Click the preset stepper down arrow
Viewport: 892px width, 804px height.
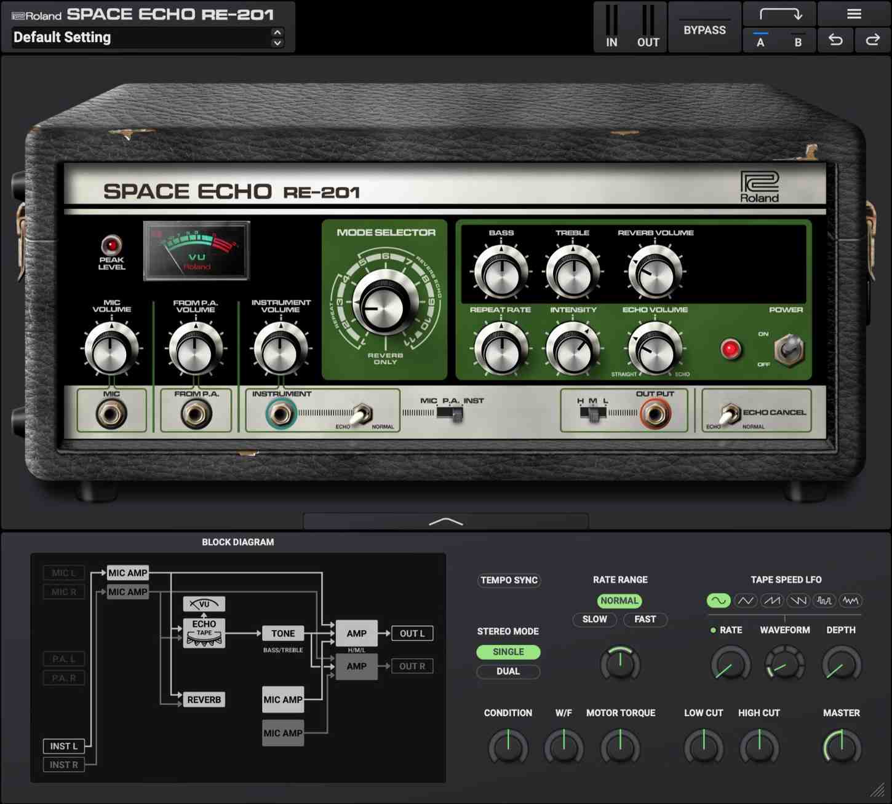click(277, 43)
